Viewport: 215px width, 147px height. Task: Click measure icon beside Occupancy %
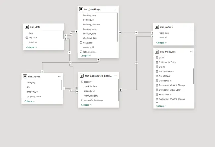click(x=157, y=81)
